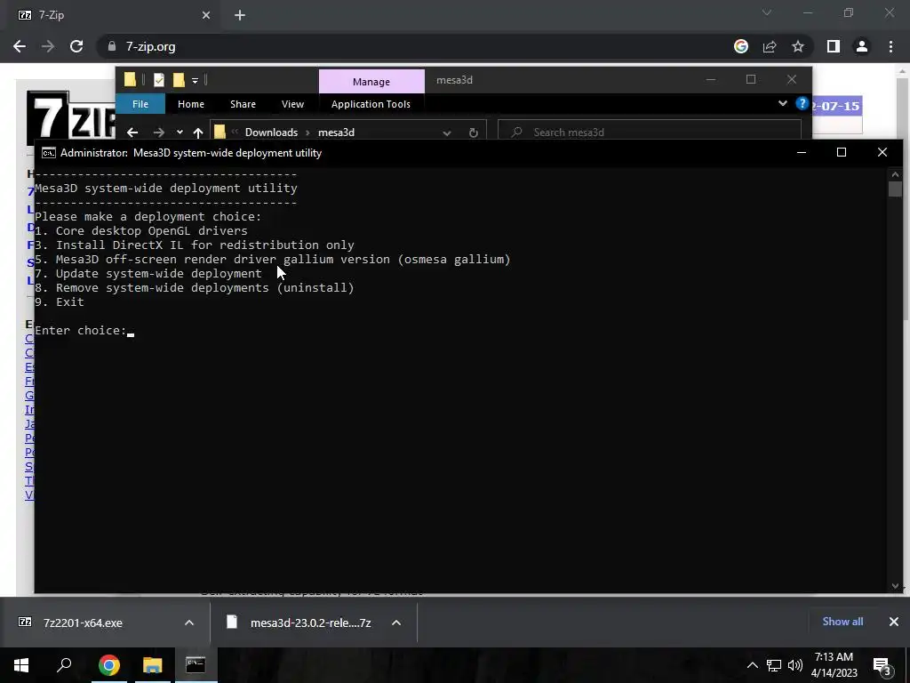Open notification center with 3 alerts
The image size is (910, 683).
[x=882, y=667]
